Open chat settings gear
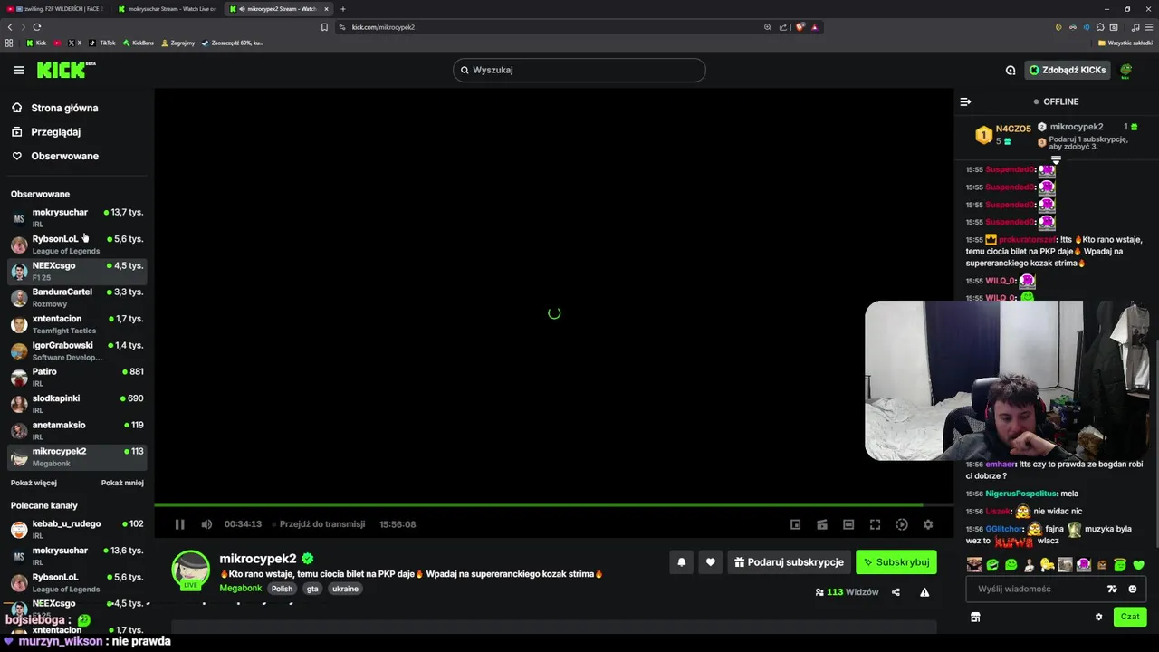 1099,617
